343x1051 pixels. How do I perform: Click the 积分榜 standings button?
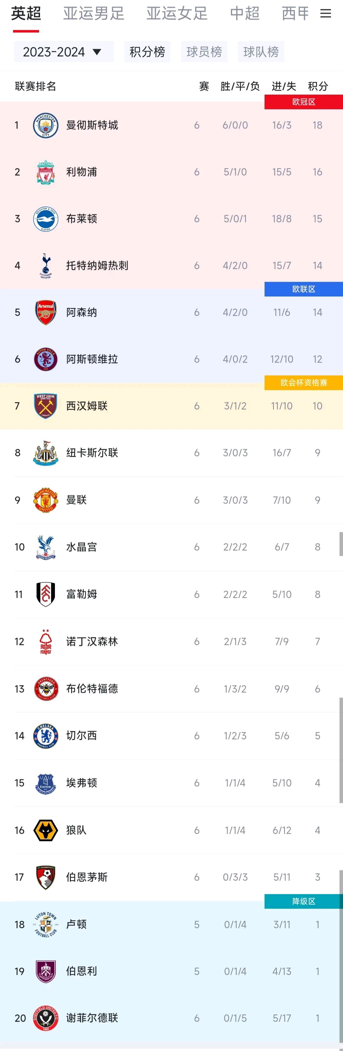[x=147, y=52]
